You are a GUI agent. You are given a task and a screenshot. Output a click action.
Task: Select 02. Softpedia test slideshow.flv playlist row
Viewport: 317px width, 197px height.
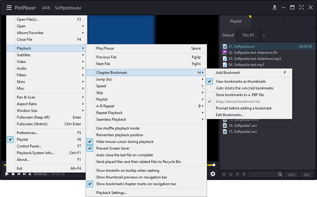click(x=268, y=53)
